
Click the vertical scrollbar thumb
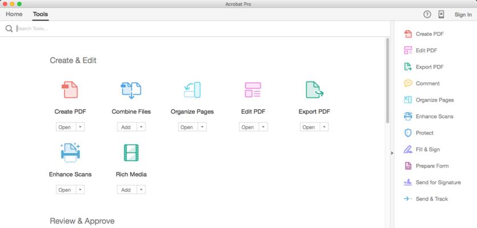(x=387, y=80)
